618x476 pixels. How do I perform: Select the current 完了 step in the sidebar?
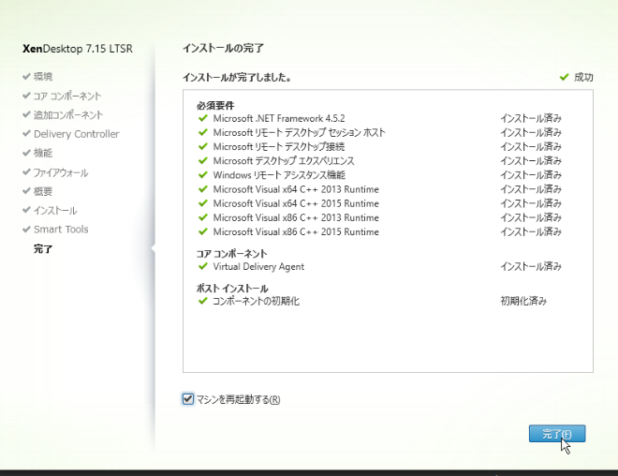(x=43, y=249)
